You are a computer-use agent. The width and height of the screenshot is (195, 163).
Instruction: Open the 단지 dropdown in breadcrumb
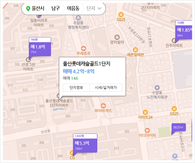point(94,8)
